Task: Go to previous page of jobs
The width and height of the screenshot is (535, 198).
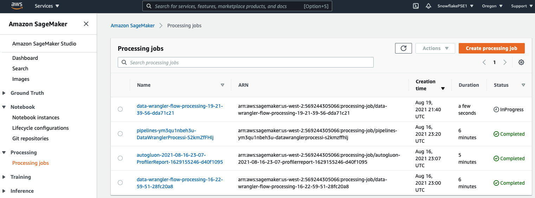Action: pyautogui.click(x=484, y=62)
